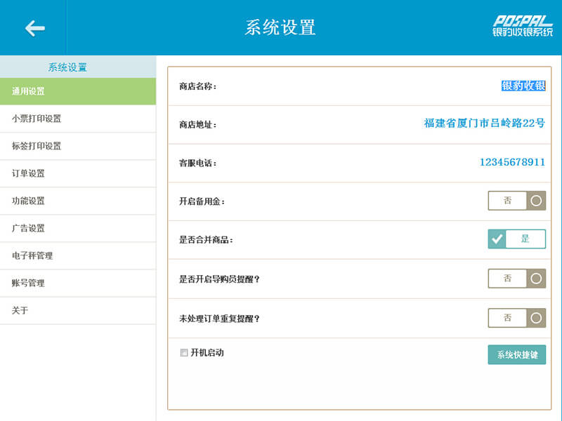Toggle the 开启备用金 switch
This screenshot has width=562, height=421.
(516, 201)
